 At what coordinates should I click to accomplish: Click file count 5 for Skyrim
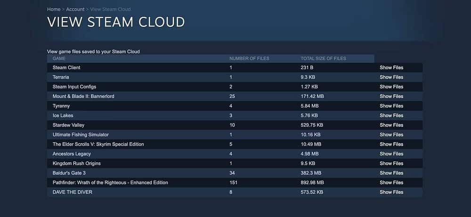(231, 145)
